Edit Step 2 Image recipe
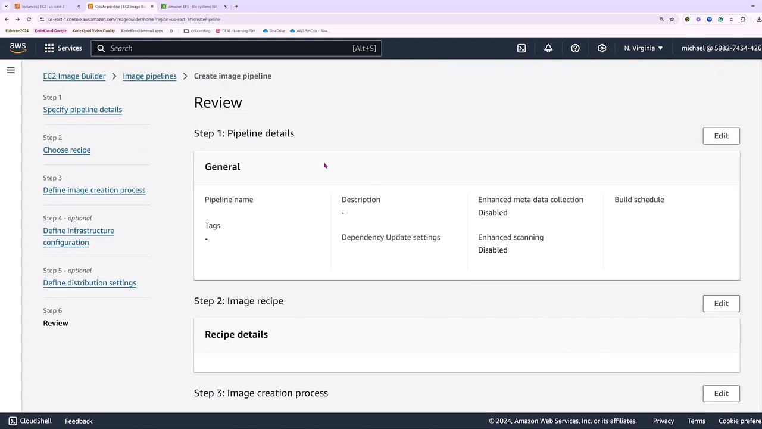Viewport: 762px width, 429px height. click(721, 303)
